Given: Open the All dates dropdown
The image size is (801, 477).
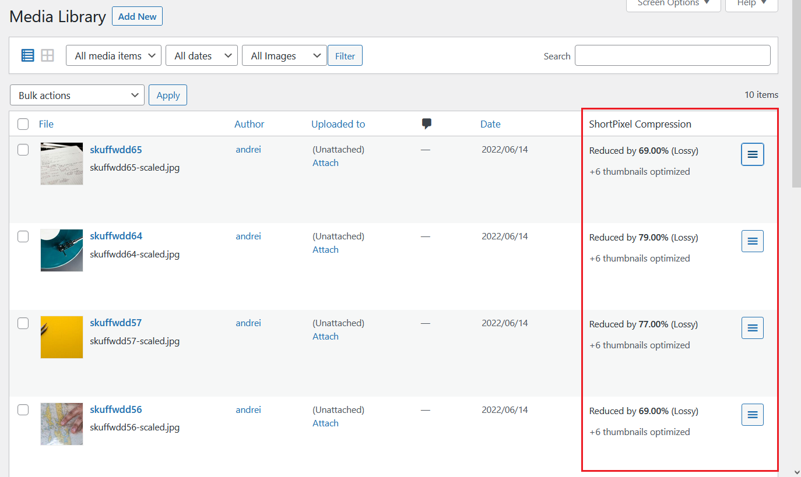Looking at the screenshot, I should pos(202,56).
